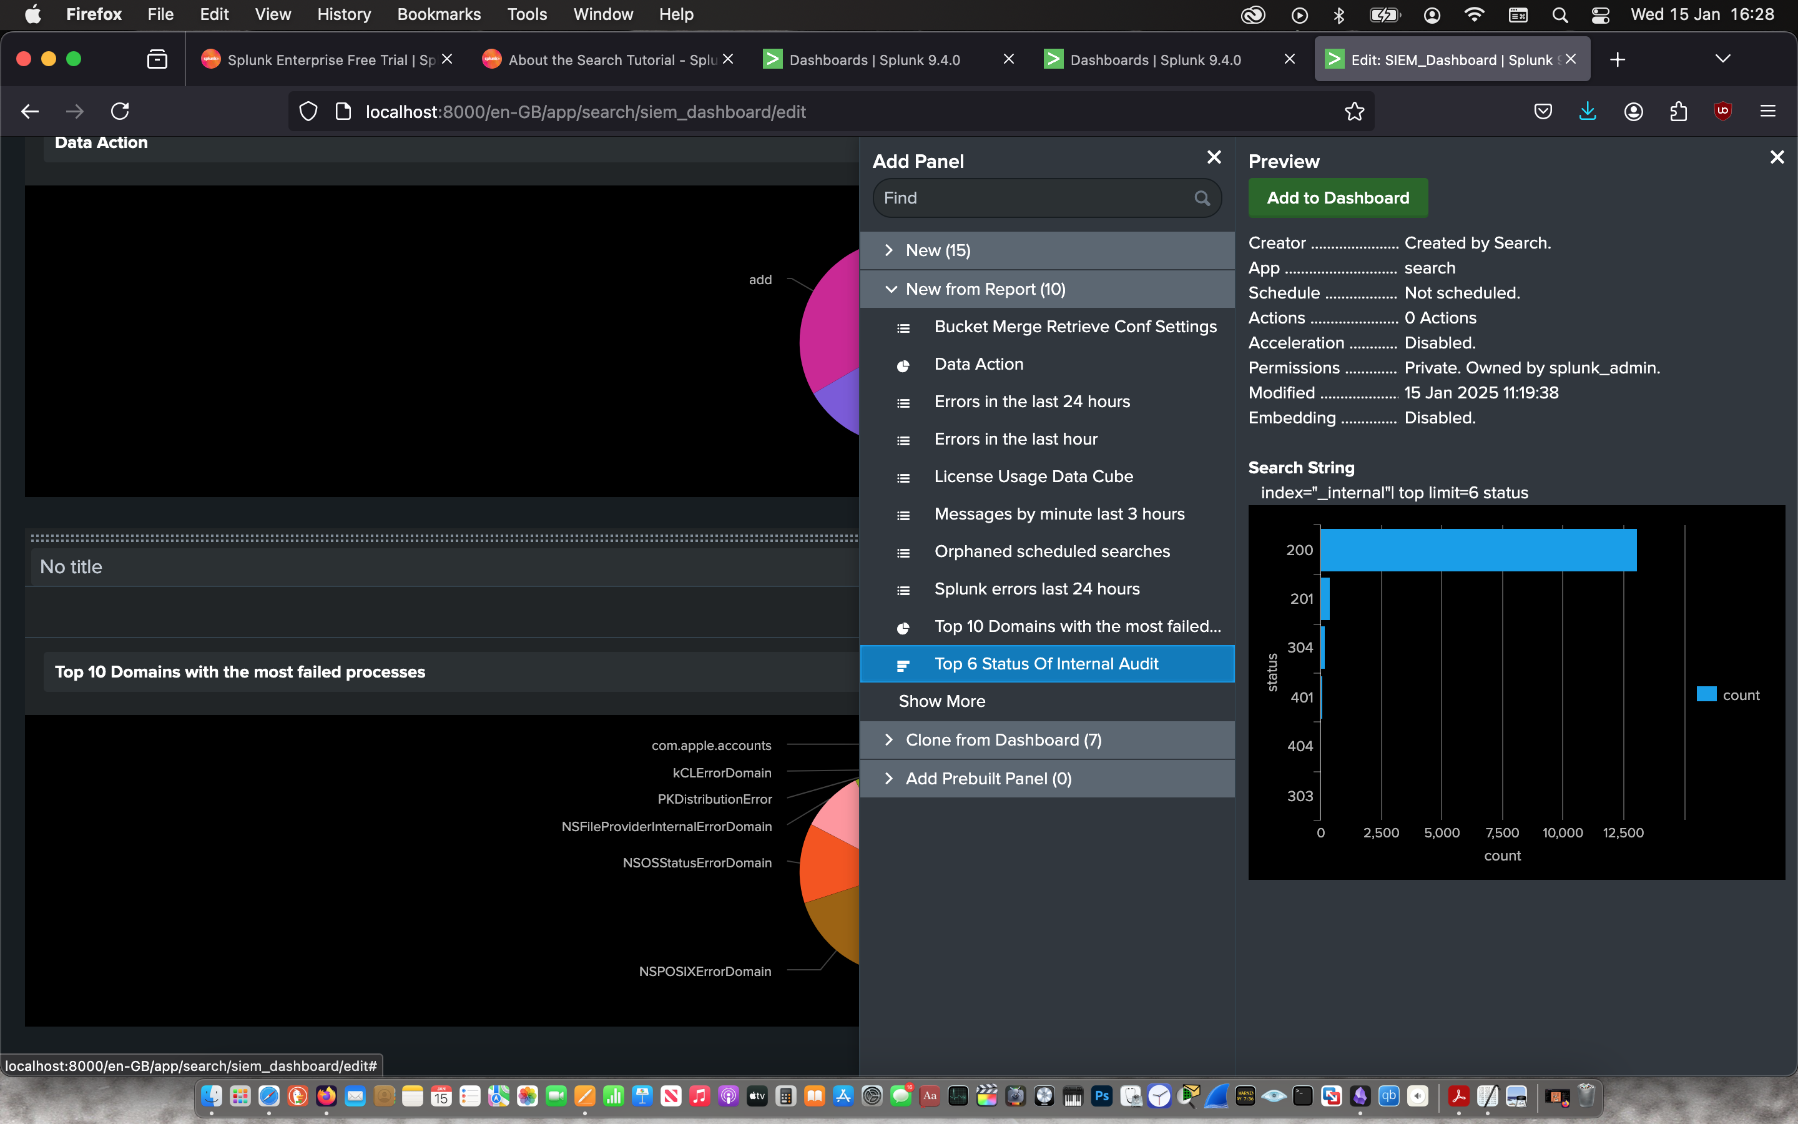1798x1124 pixels.
Task: Click the bar chart icon of Top 6 Status
Action: click(903, 665)
